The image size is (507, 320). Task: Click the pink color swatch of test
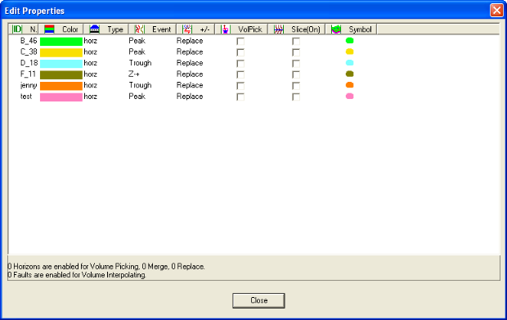point(61,97)
